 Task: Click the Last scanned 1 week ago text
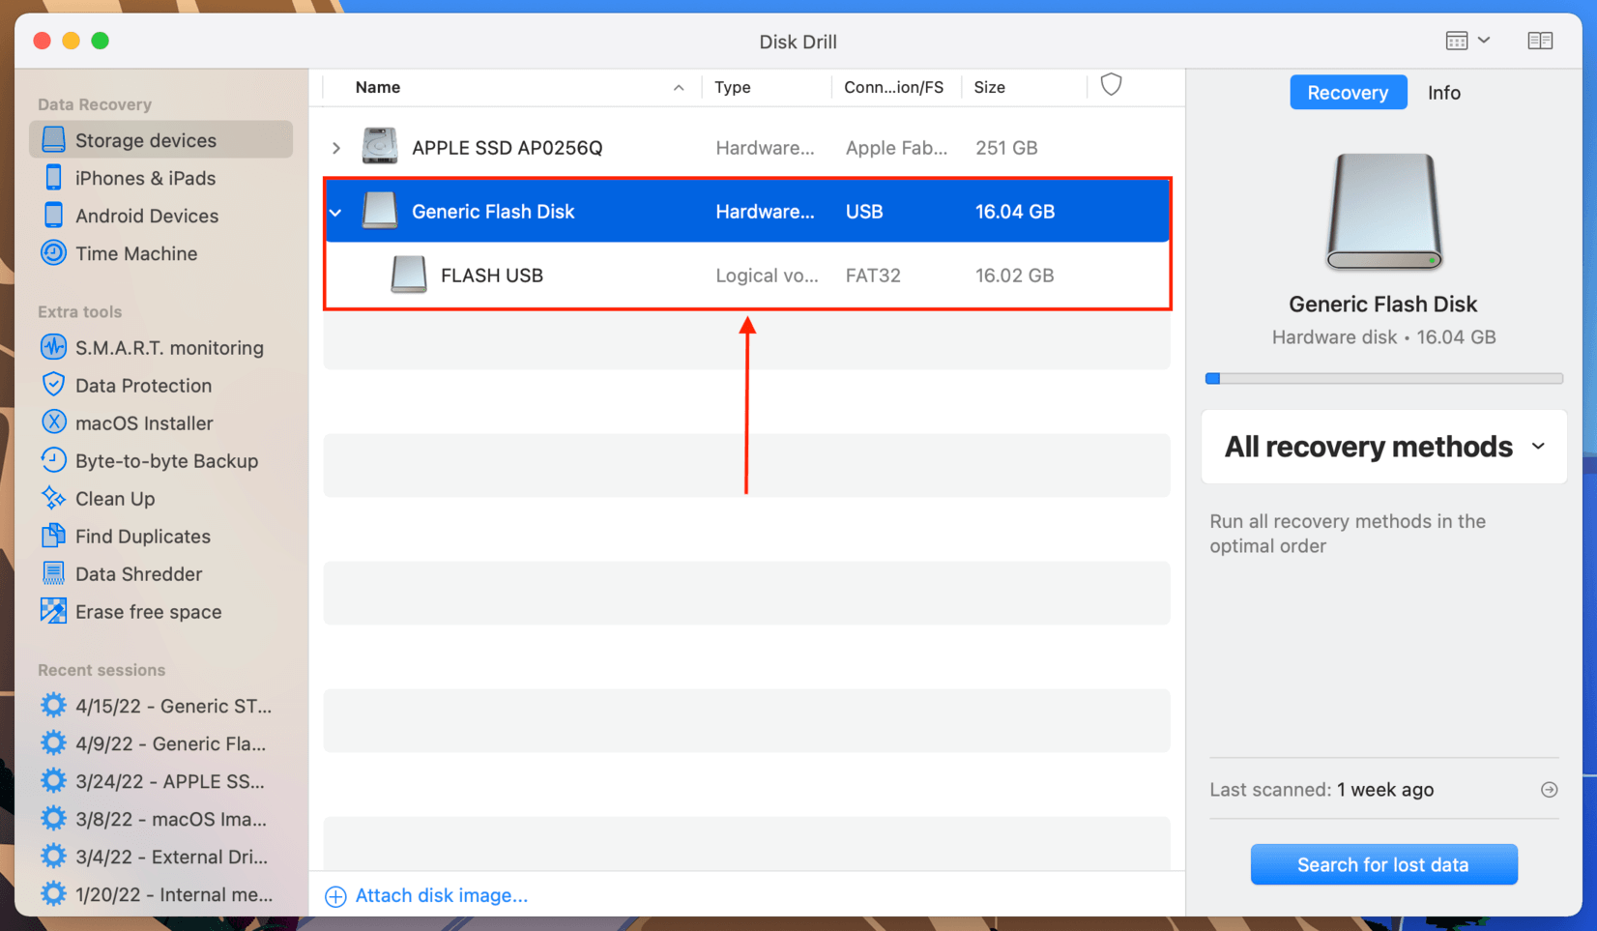(1321, 790)
